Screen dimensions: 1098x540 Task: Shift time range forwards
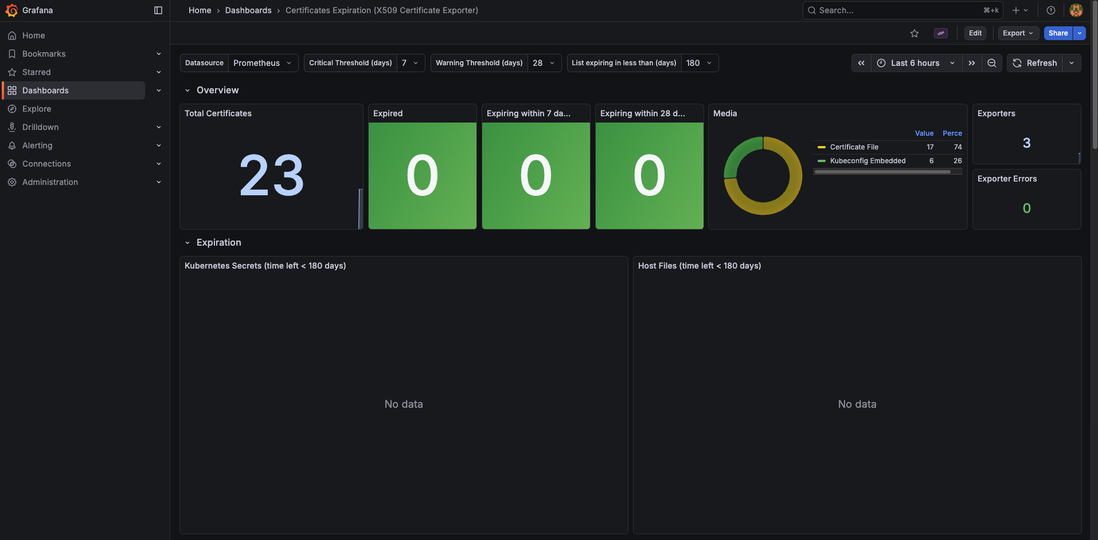[971, 63]
